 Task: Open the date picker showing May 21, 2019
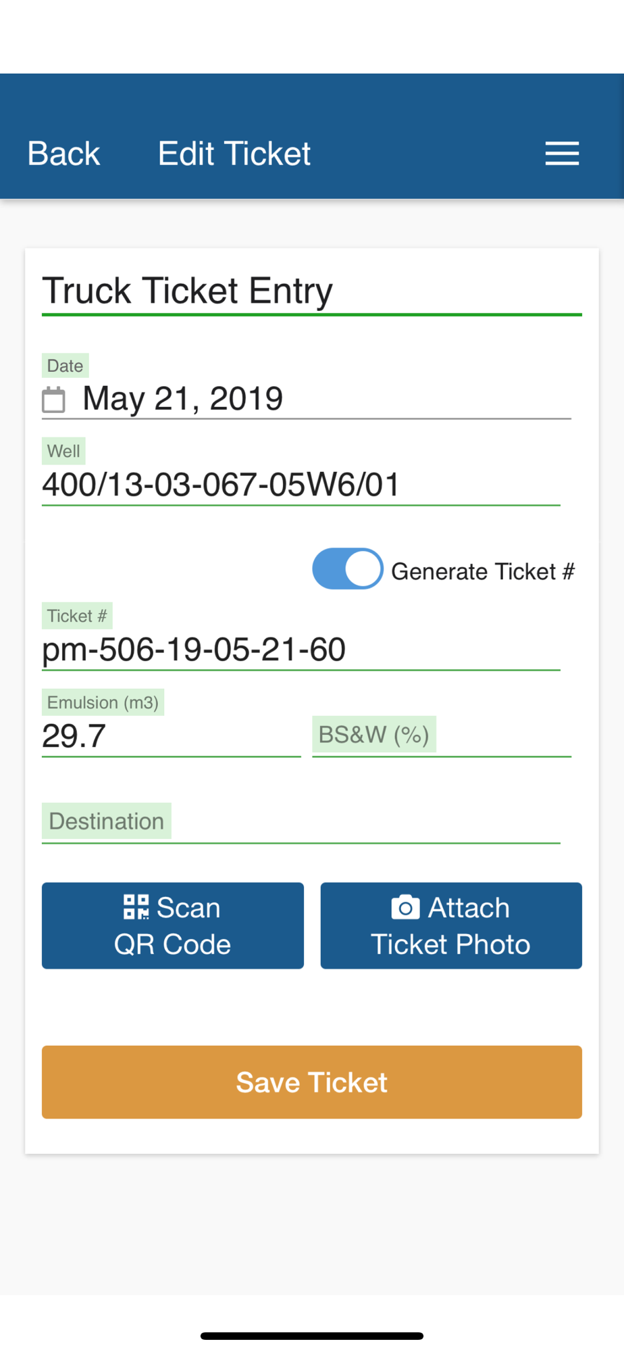(x=307, y=399)
